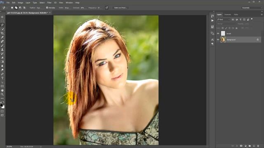The width and height of the screenshot is (264, 148).
Task: Select the Brush tool
Action: [x=2, y=46]
